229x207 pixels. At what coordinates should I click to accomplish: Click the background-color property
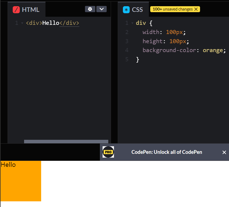coord(169,50)
